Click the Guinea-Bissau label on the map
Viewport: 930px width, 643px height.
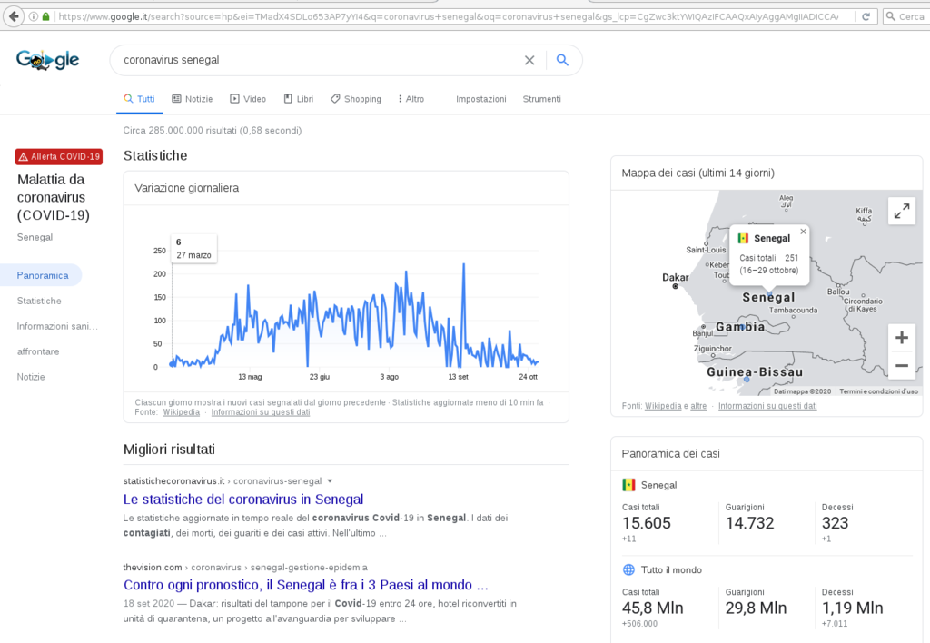tap(755, 372)
